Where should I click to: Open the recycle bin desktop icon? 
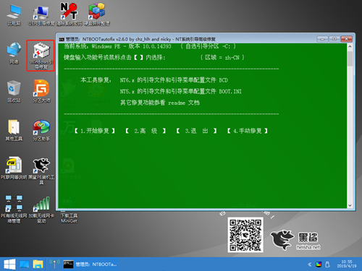click(x=14, y=91)
